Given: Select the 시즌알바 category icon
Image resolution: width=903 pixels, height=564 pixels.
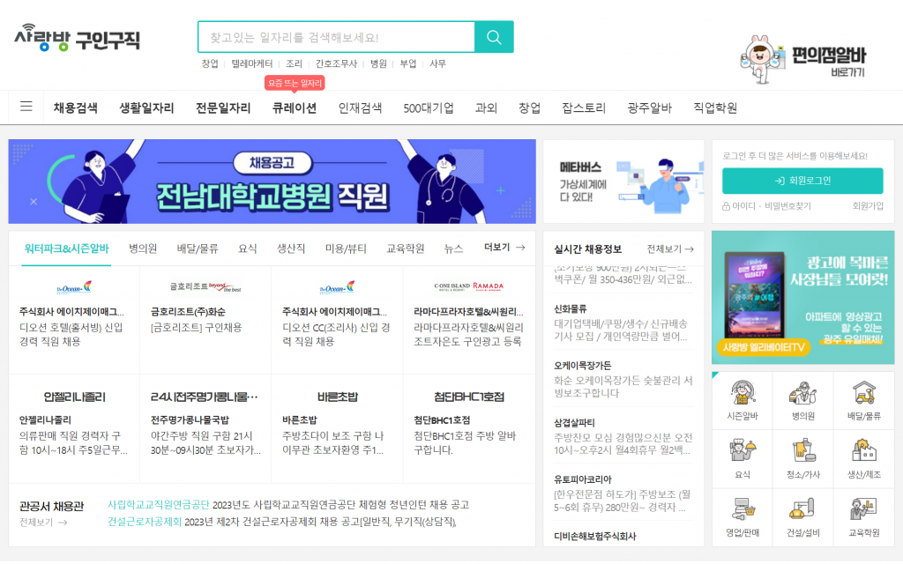Looking at the screenshot, I should coord(743,401).
